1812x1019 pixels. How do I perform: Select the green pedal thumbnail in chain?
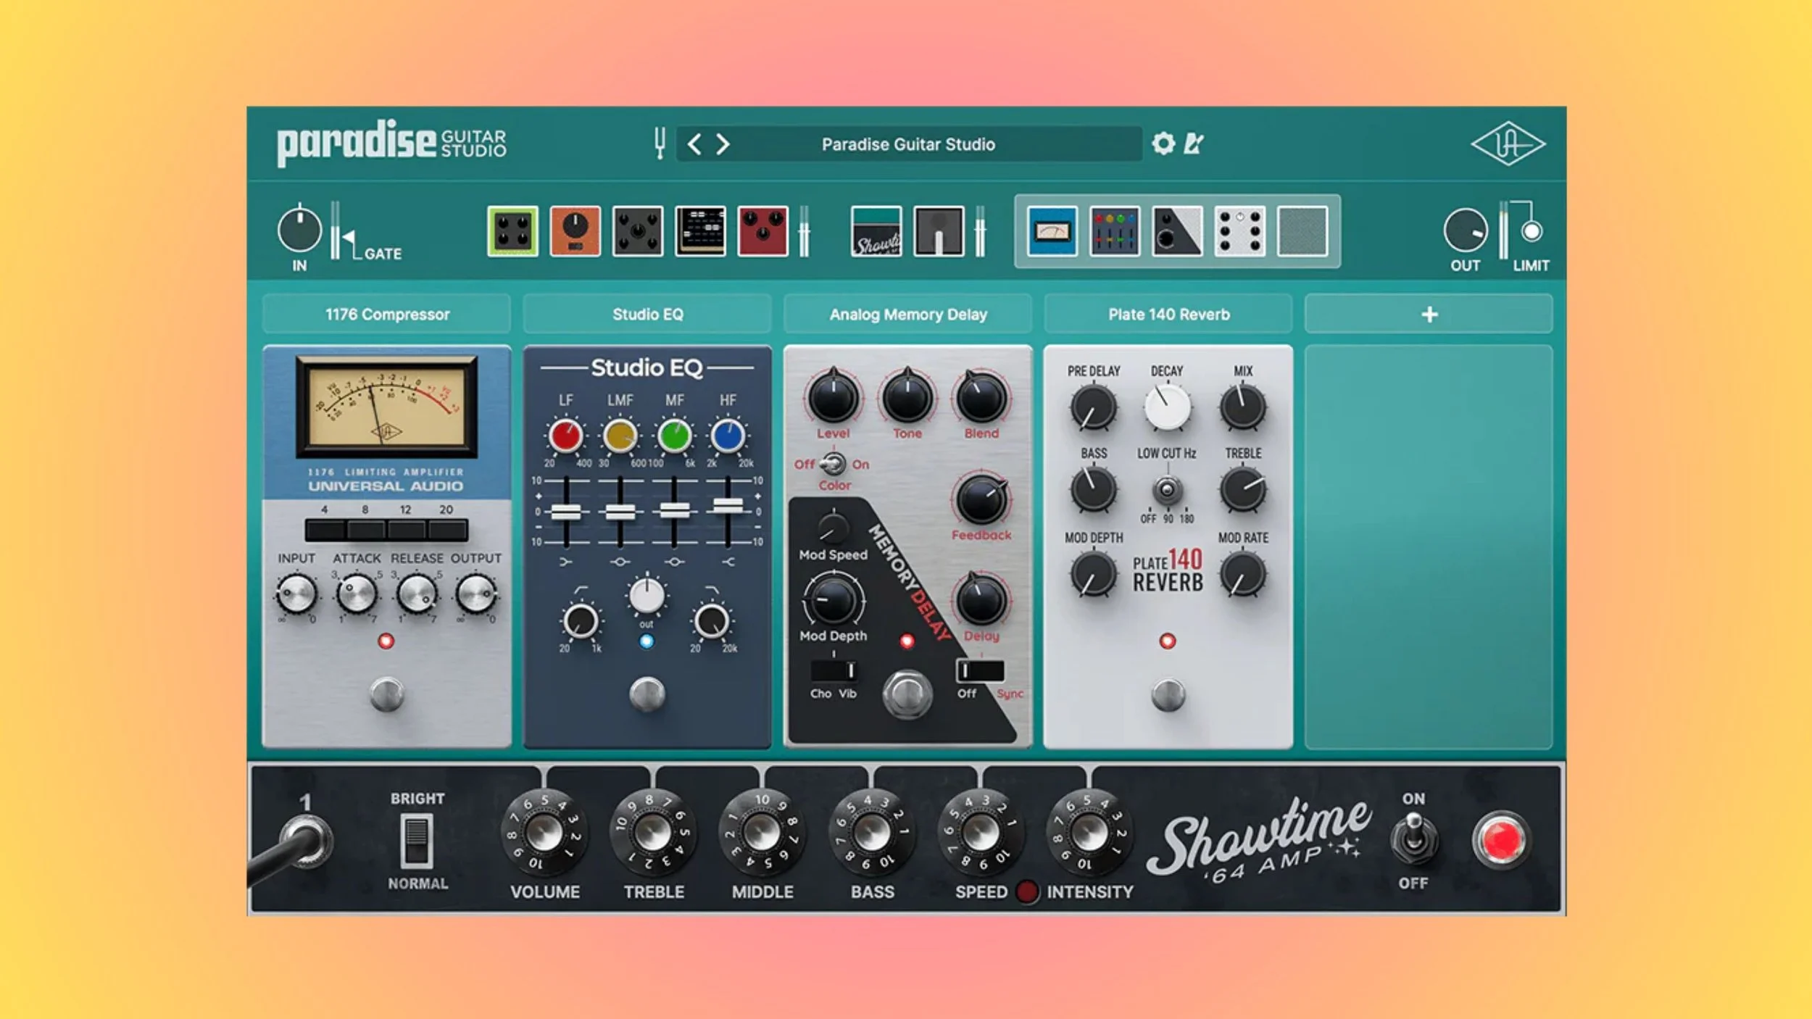coord(512,231)
